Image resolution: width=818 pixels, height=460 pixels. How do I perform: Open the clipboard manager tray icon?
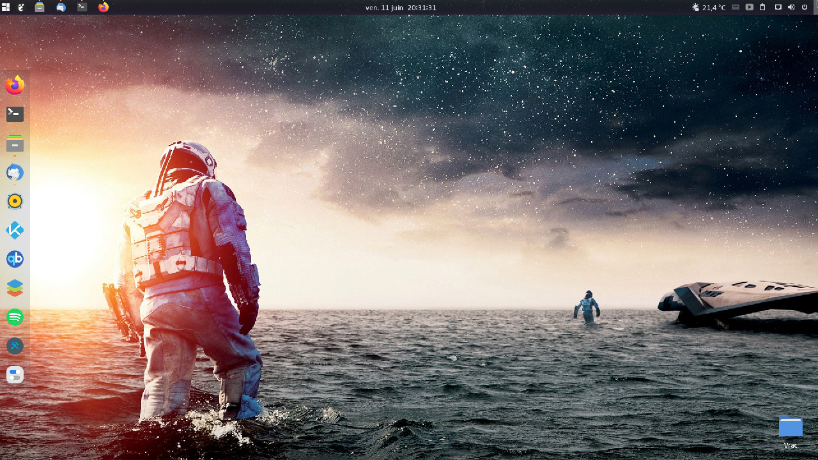762,8
